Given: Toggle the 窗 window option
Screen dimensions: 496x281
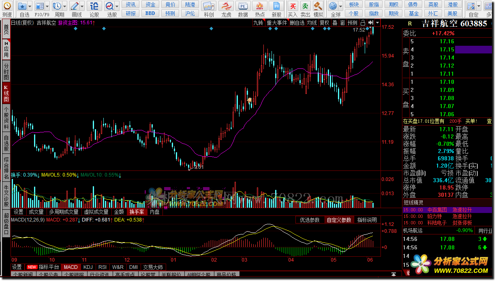Looking at the screenshot, I should [343, 23].
